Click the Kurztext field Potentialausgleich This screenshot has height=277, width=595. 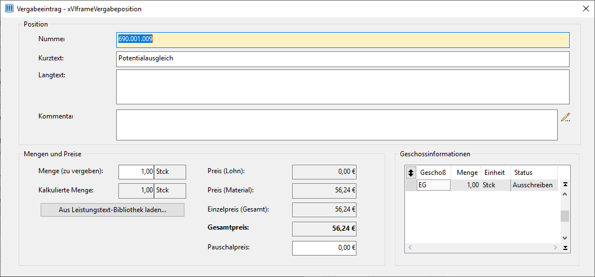343,59
